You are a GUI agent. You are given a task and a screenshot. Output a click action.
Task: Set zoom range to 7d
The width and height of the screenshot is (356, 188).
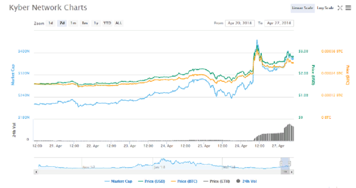[x=62, y=23]
